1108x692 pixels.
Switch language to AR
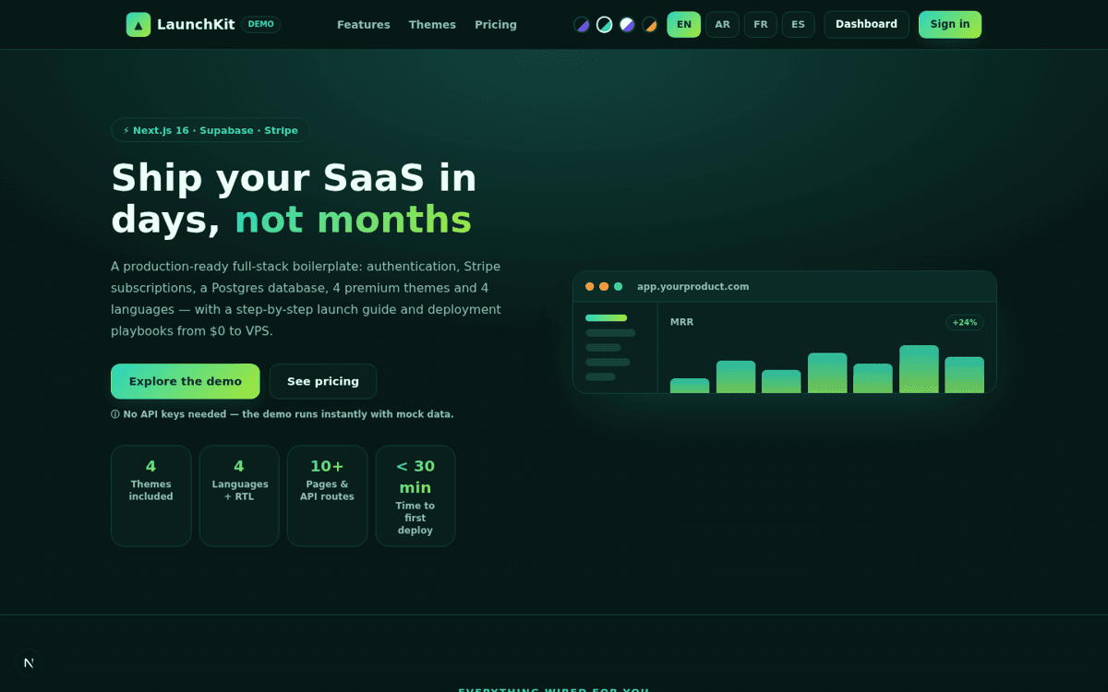[x=722, y=25]
